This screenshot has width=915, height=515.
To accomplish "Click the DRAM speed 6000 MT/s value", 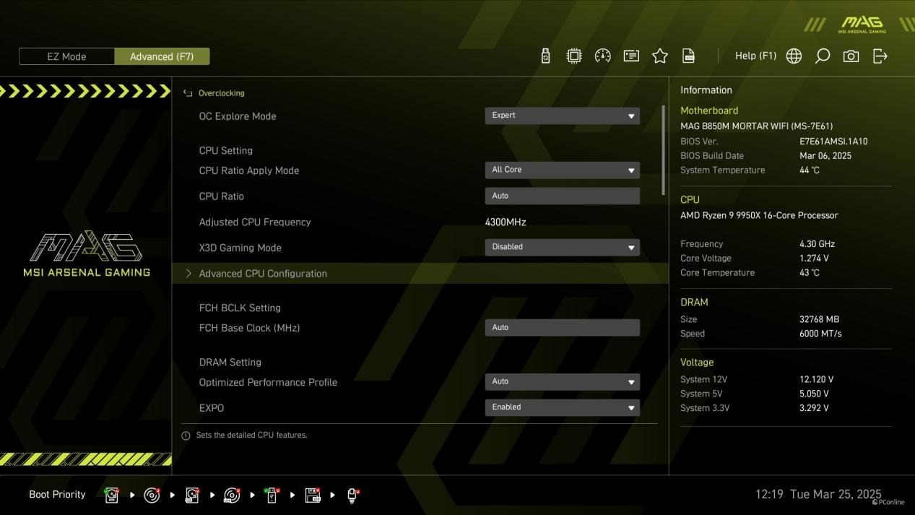I will 820,334.
